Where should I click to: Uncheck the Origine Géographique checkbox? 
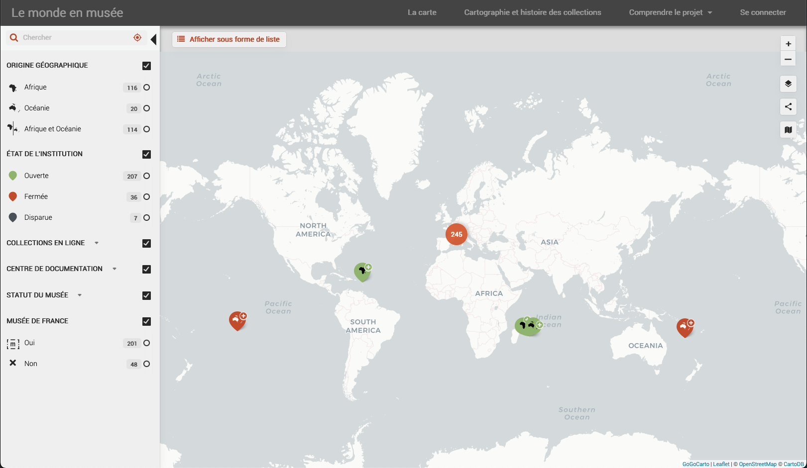(x=146, y=66)
